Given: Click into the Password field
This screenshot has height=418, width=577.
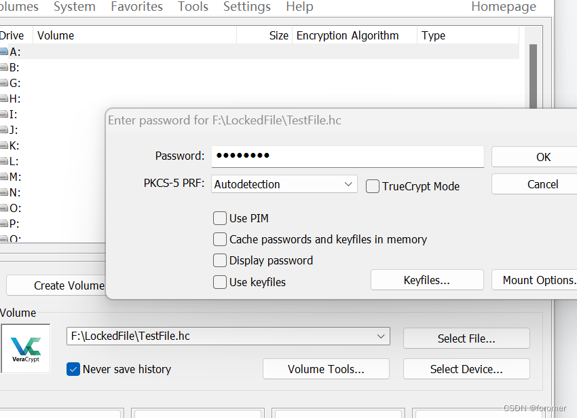Looking at the screenshot, I should click(348, 156).
